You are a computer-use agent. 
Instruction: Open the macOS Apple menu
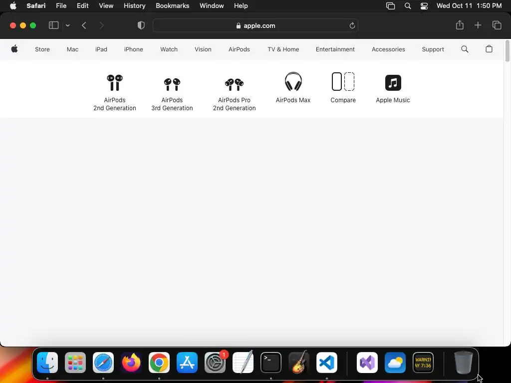(13, 5)
